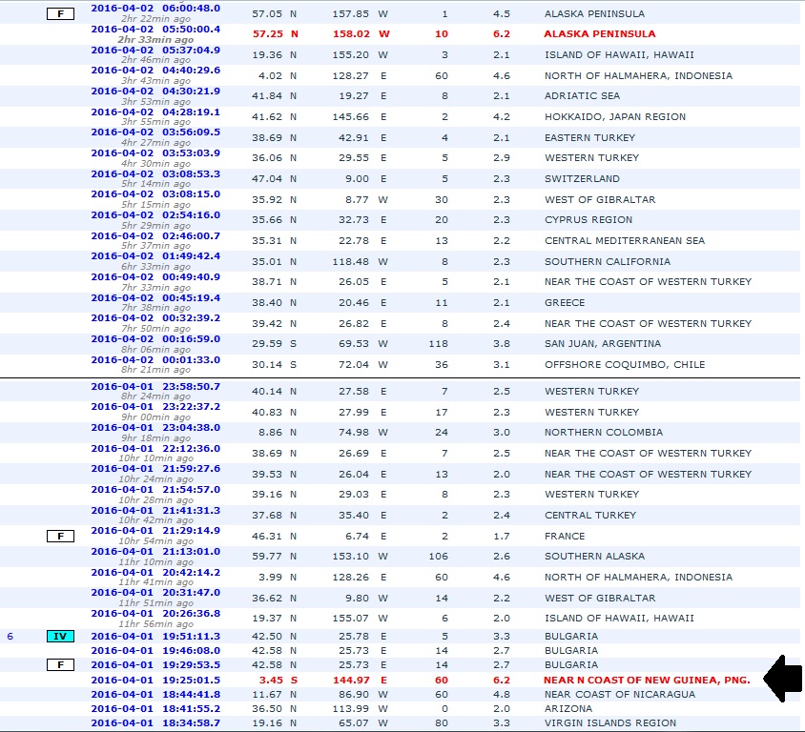
Task: Open the 2016-04-01 20:42:14.2 Halmahera event
Action: click(155, 573)
